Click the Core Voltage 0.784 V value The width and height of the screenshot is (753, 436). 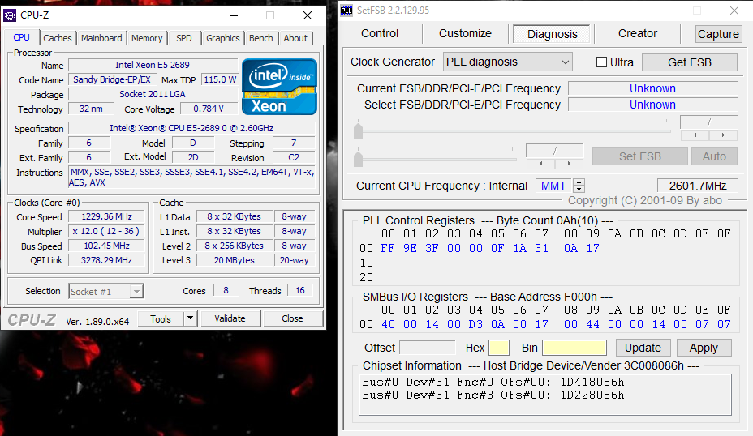tap(209, 109)
